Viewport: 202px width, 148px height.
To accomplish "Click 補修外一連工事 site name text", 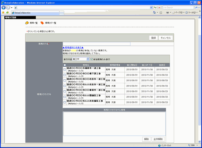I will [84, 68].
